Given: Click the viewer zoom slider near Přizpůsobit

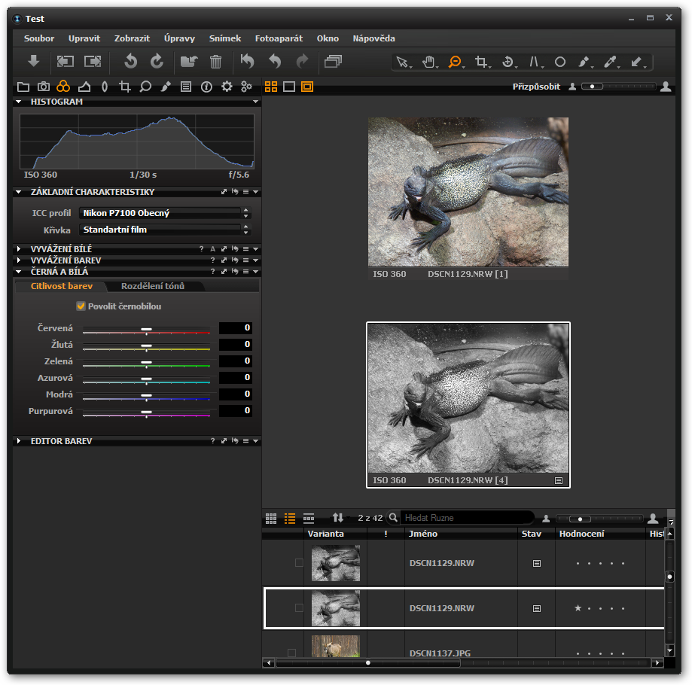Looking at the screenshot, I should pyautogui.click(x=617, y=87).
